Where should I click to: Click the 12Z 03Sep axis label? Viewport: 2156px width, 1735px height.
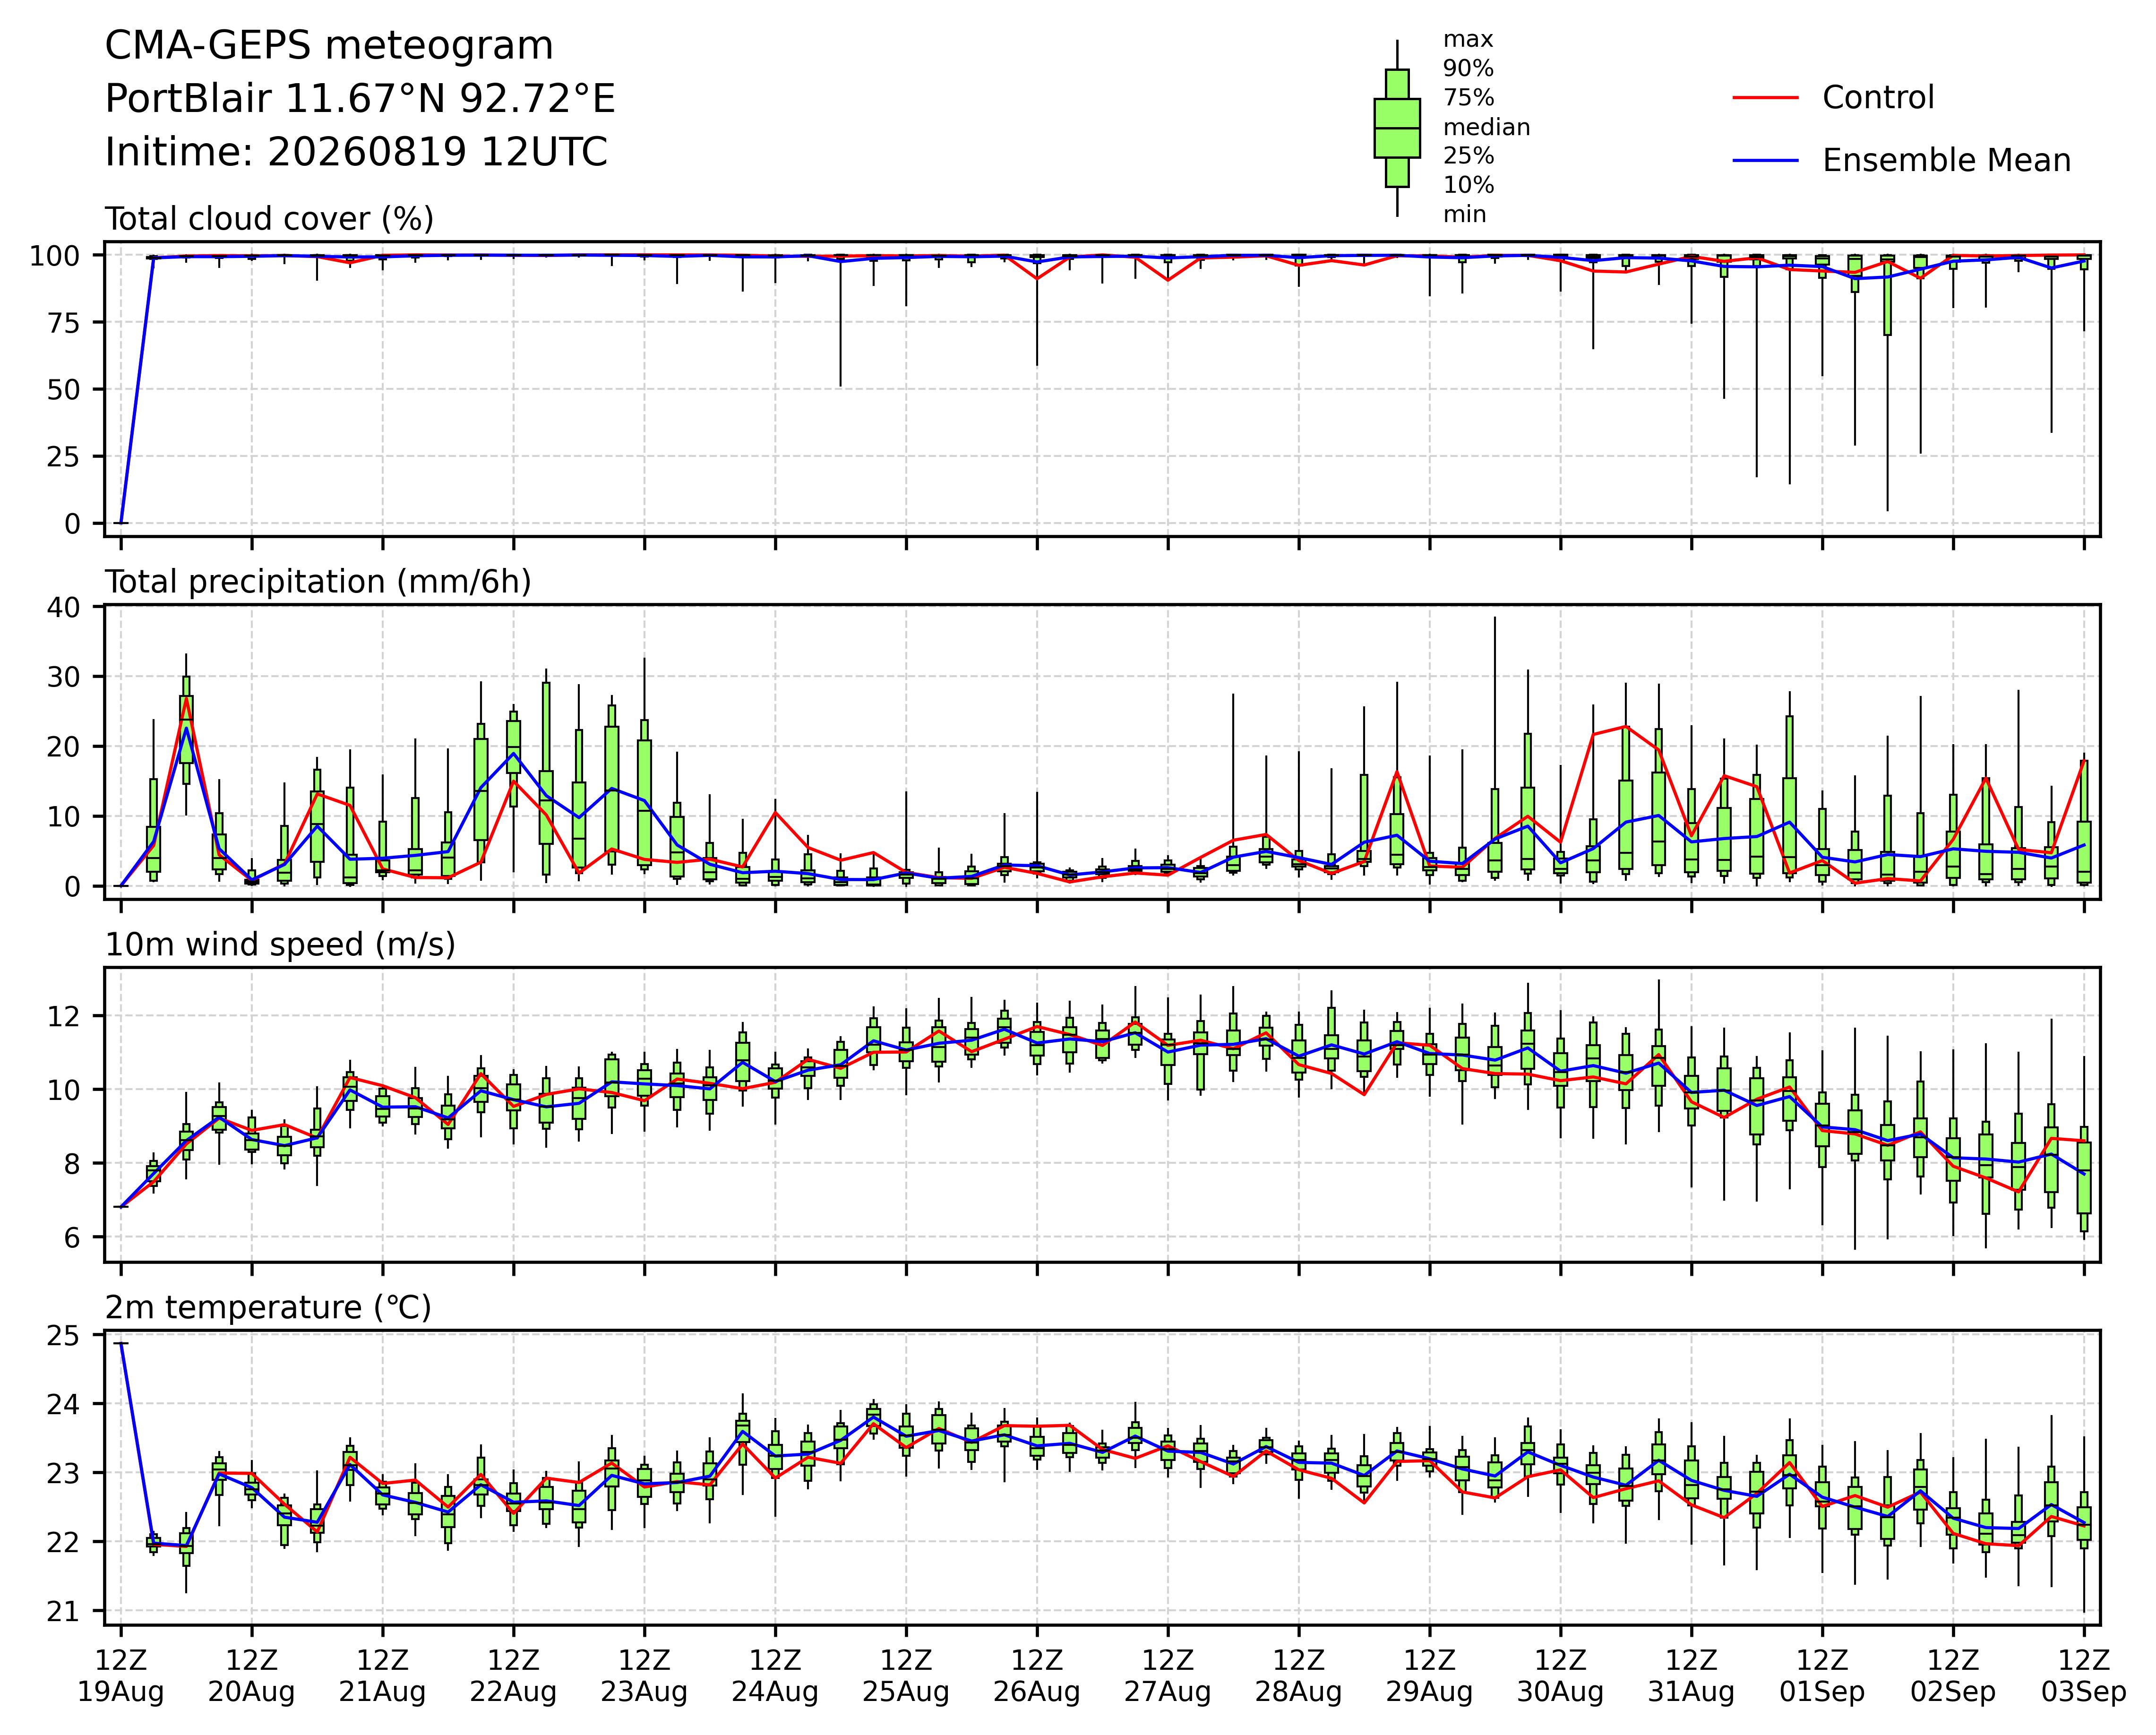tap(2084, 1676)
